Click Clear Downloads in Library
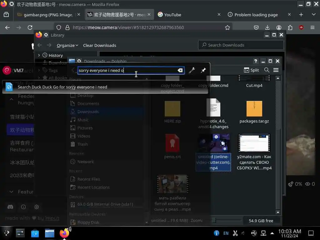The width and height of the screenshot is (320, 240). coord(100,45)
